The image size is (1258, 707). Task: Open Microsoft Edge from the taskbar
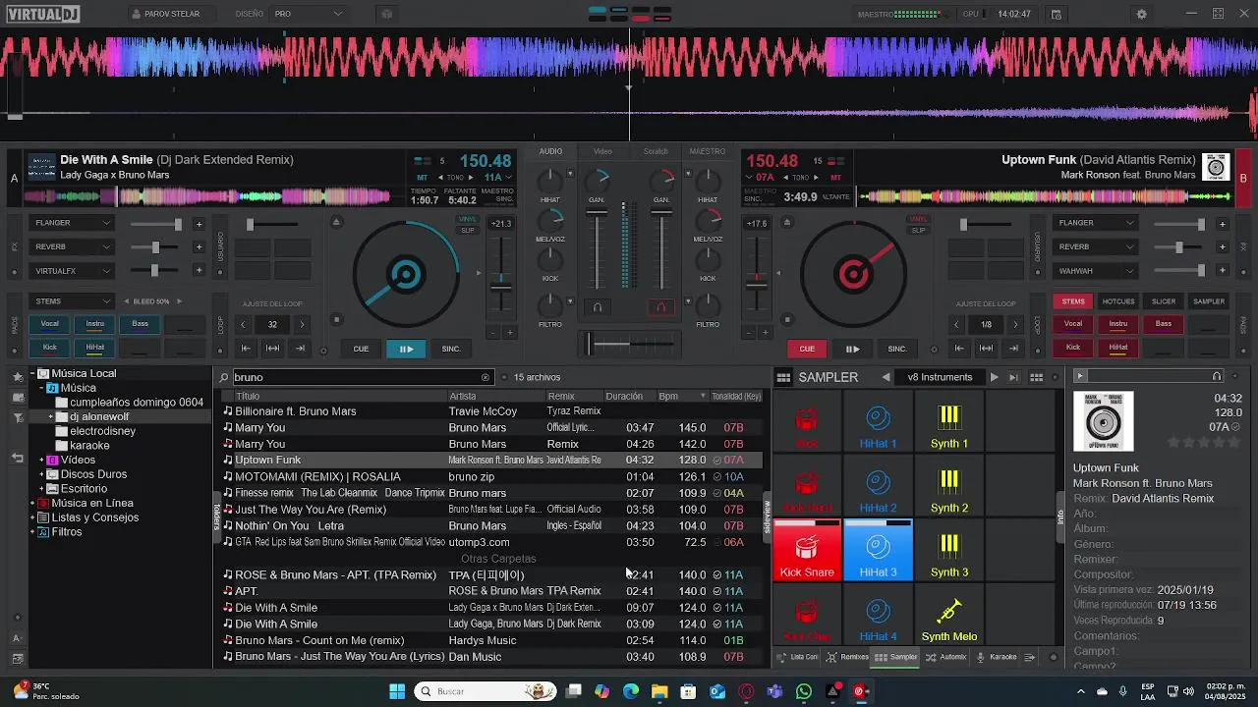[x=631, y=691]
